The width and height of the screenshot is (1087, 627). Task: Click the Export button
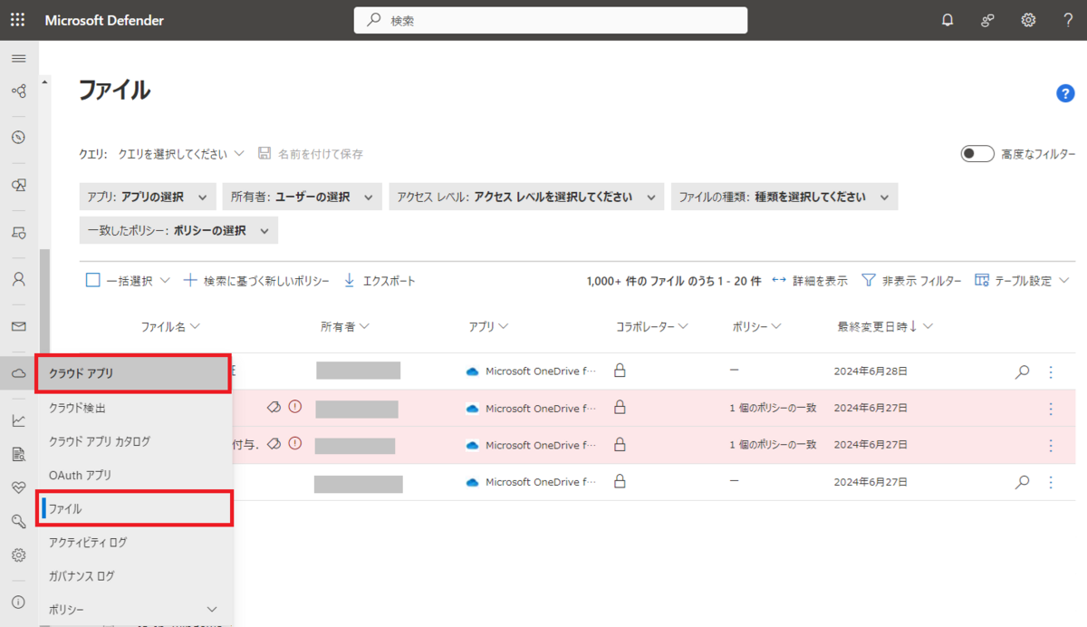[x=380, y=281]
